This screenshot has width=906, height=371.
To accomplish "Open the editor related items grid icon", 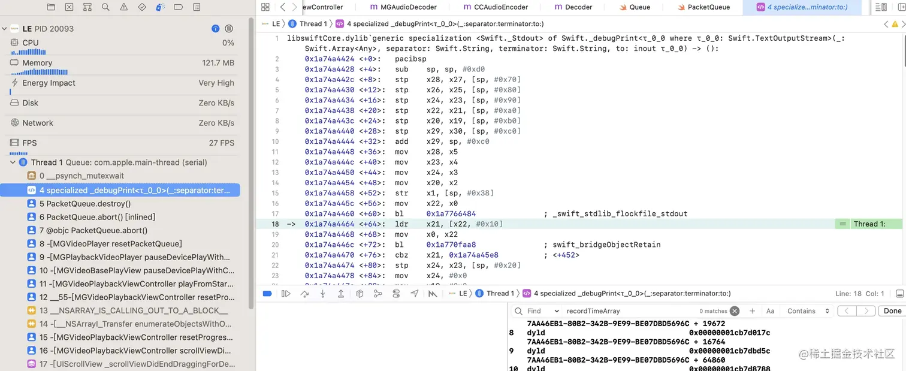I will coord(265,7).
